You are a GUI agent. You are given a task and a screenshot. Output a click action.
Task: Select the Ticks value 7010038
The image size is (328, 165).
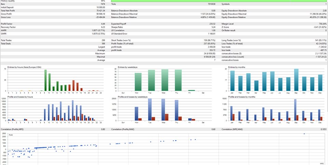tap(211, 4)
